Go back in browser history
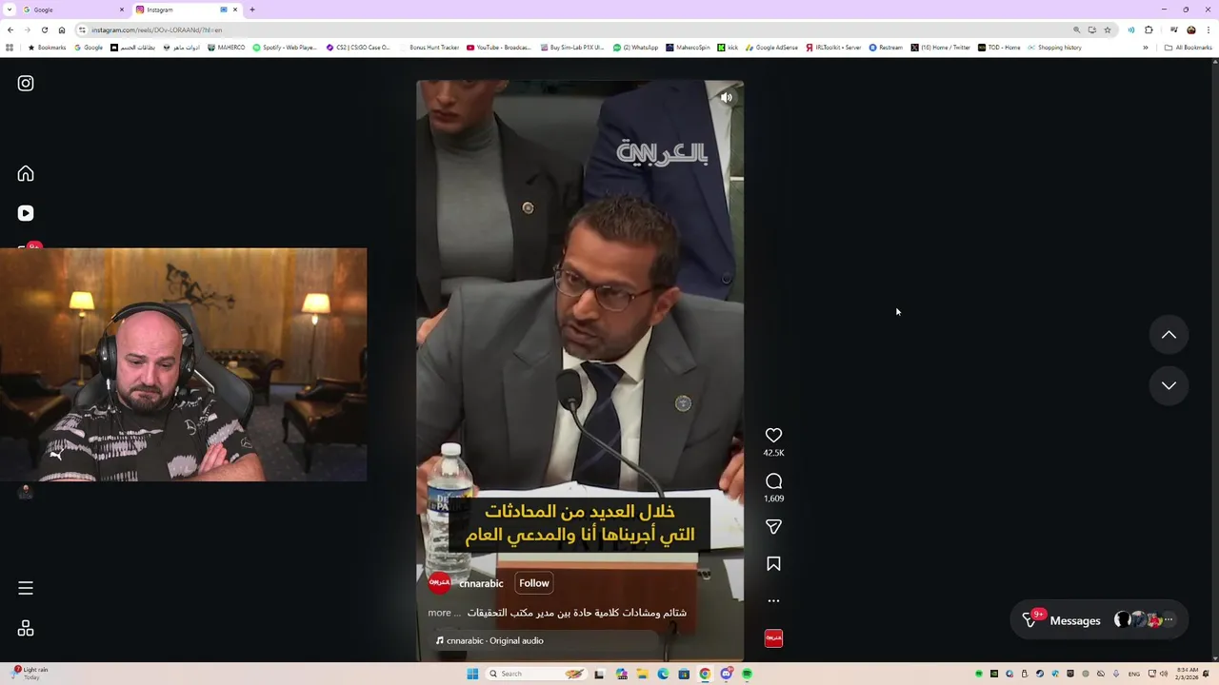The image size is (1219, 685). (10, 29)
